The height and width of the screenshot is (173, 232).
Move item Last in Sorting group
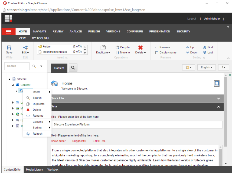[208, 53]
